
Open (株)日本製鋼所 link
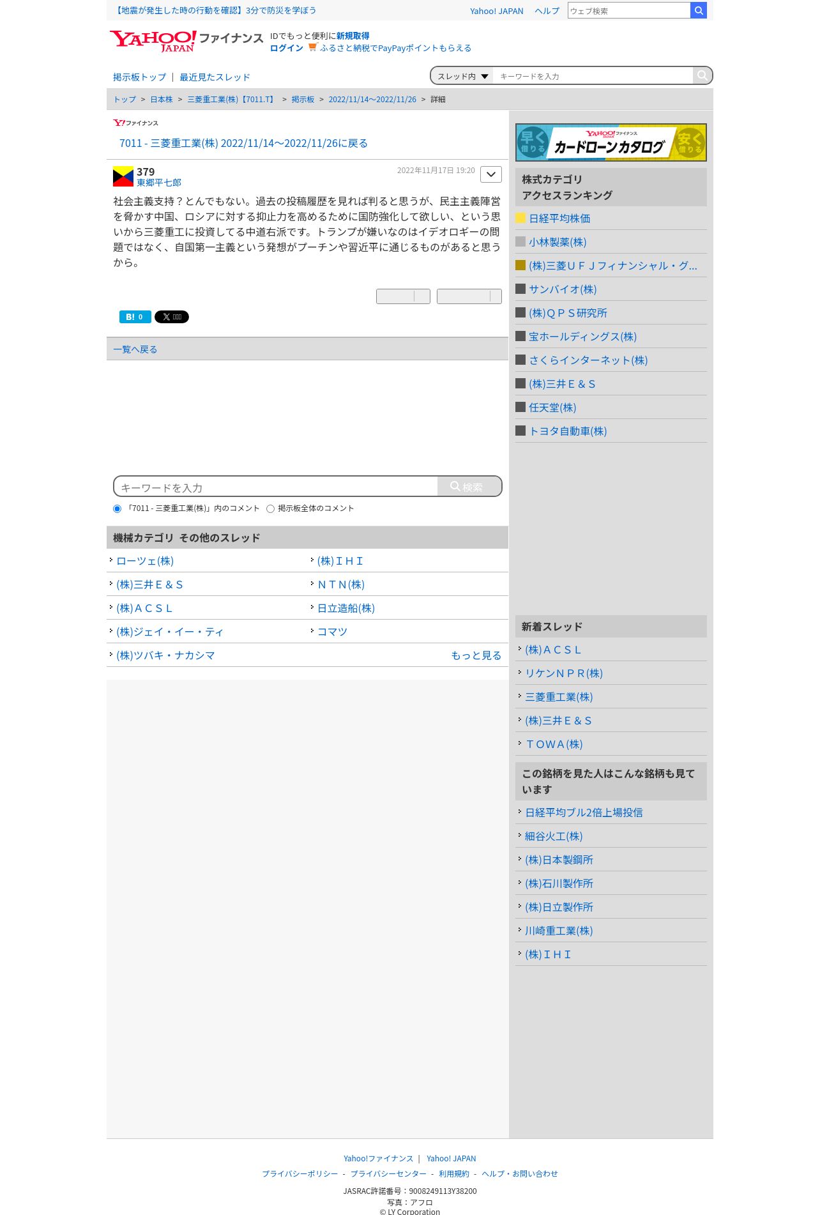click(559, 860)
